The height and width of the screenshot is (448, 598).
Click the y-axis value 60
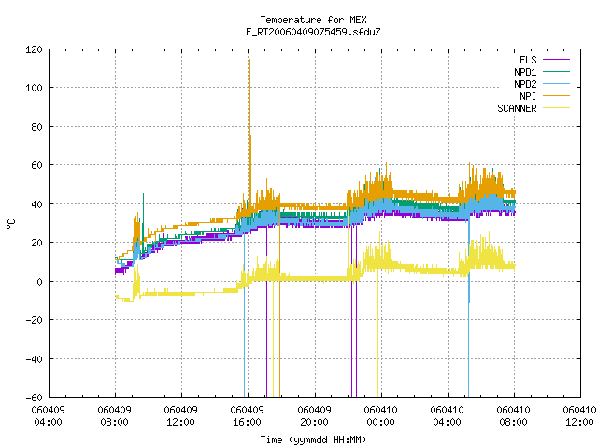36,165
